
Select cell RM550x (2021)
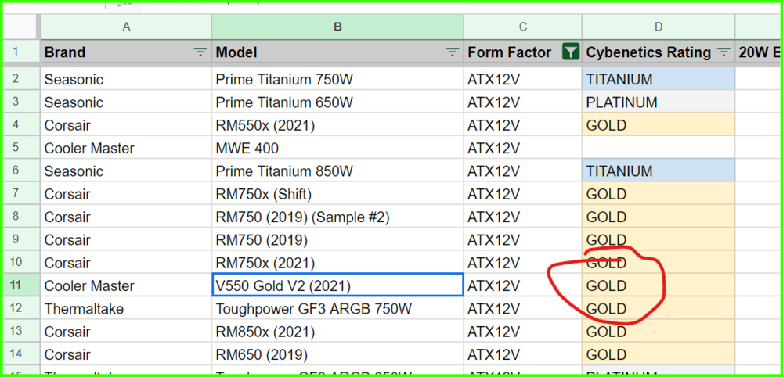337,124
